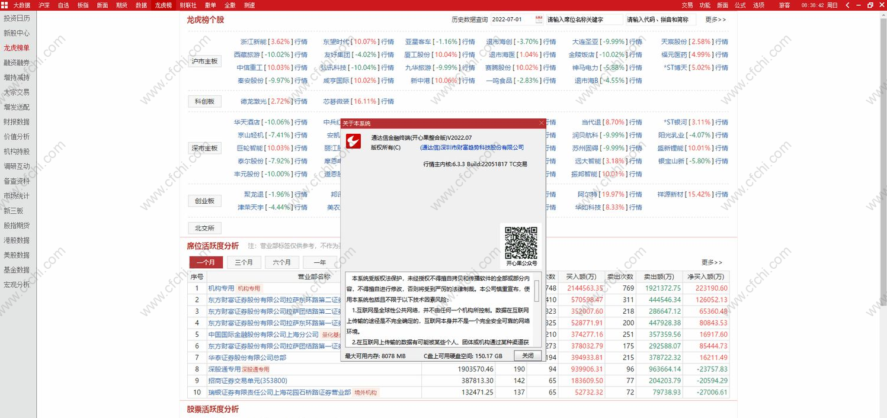
Task: Click the 深市主板 category button
Action: 204,148
